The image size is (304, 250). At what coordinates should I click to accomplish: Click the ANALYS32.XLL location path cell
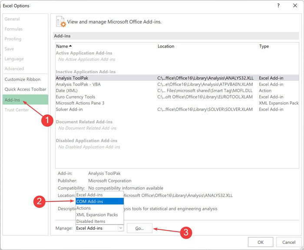pyautogui.click(x=205, y=78)
